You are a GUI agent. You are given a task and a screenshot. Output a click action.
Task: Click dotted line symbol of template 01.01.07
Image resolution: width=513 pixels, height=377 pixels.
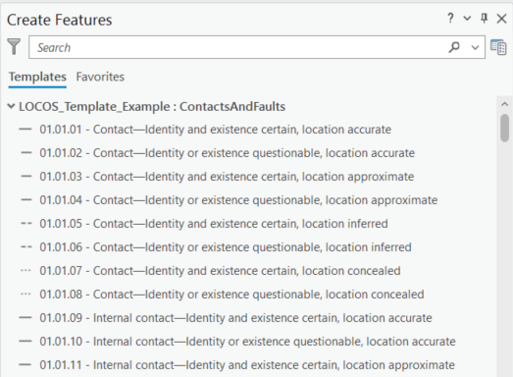pos(26,271)
